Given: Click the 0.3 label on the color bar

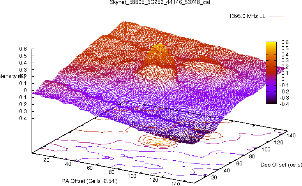Looking at the screenshot, I should (x=285, y=61).
